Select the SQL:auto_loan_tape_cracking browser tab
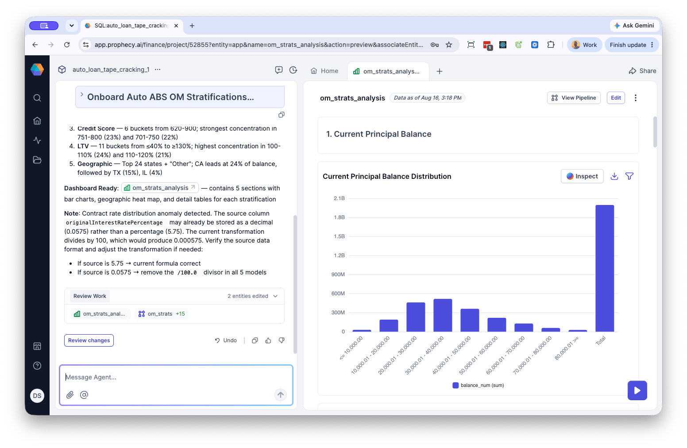This screenshot has width=687, height=448. pyautogui.click(x=131, y=26)
